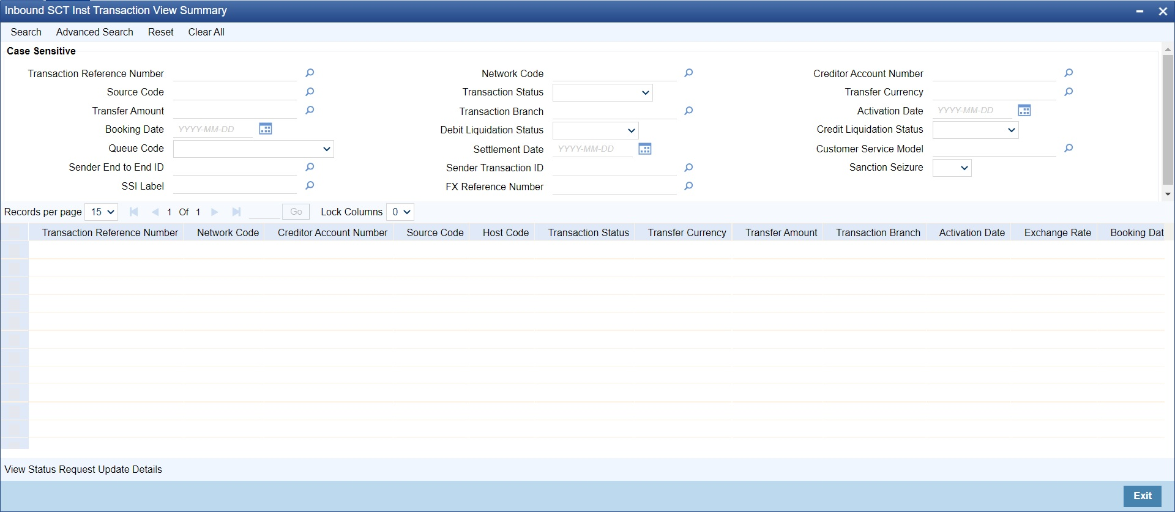Minimize the Inbound SCT Inst window
The height and width of the screenshot is (512, 1175).
coord(1140,11)
